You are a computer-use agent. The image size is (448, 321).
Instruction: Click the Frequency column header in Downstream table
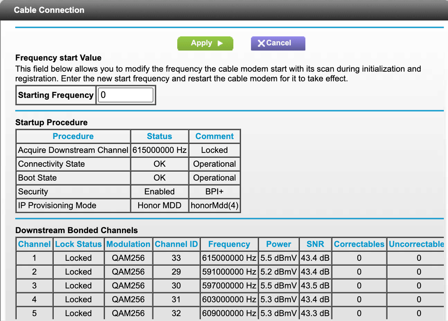pos(229,244)
